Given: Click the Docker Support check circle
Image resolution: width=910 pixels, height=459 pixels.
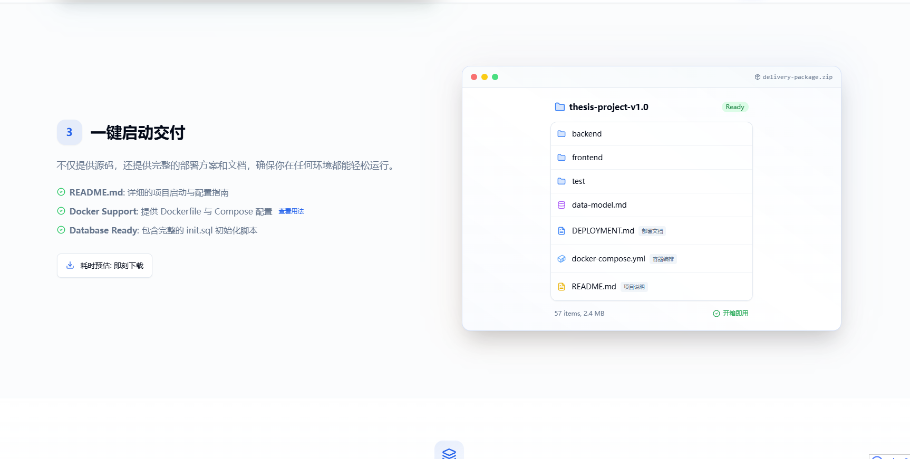Looking at the screenshot, I should coord(61,211).
